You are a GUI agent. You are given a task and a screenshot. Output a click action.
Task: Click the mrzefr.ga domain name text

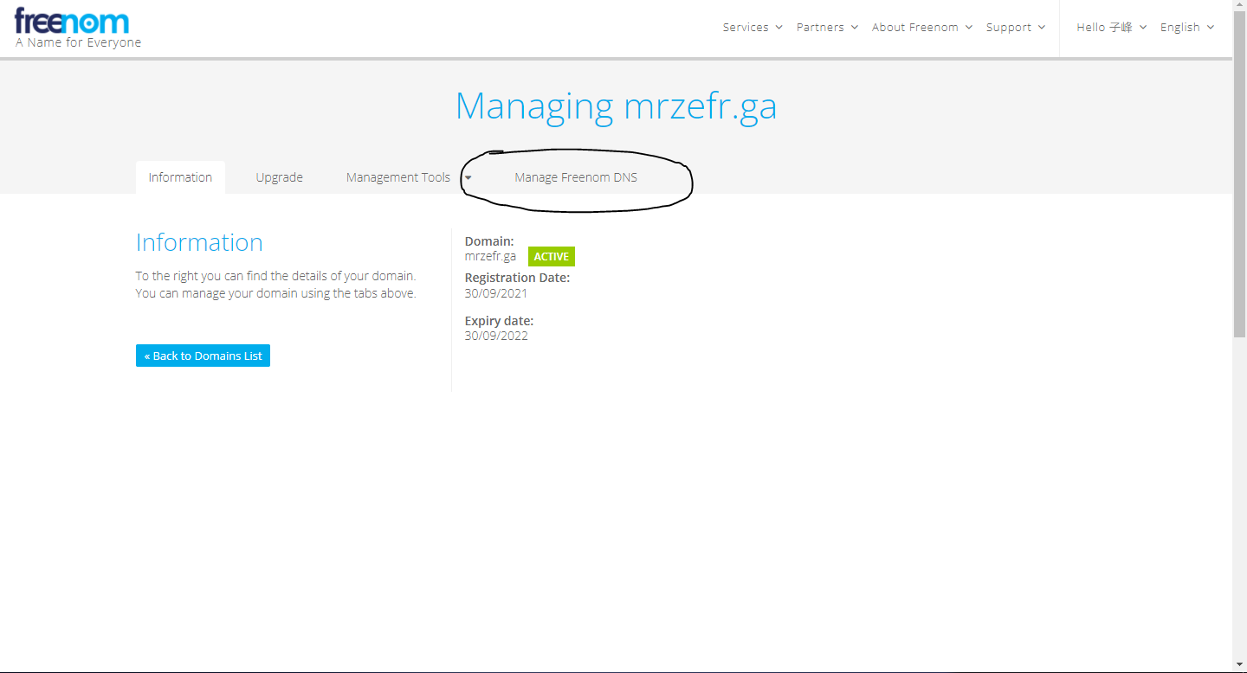click(x=490, y=256)
